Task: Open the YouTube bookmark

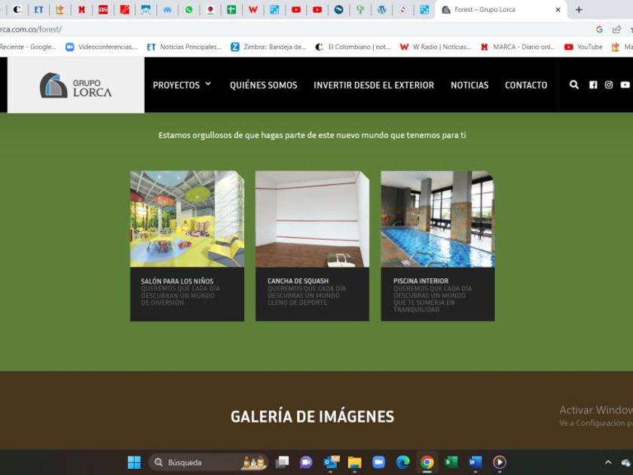Action: pos(583,47)
